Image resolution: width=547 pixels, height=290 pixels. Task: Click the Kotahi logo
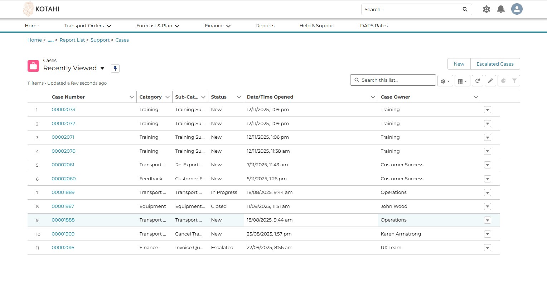[41, 9]
